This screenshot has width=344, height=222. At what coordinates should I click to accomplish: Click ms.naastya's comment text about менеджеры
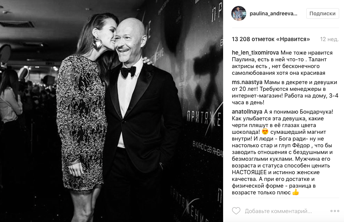pos(285,92)
